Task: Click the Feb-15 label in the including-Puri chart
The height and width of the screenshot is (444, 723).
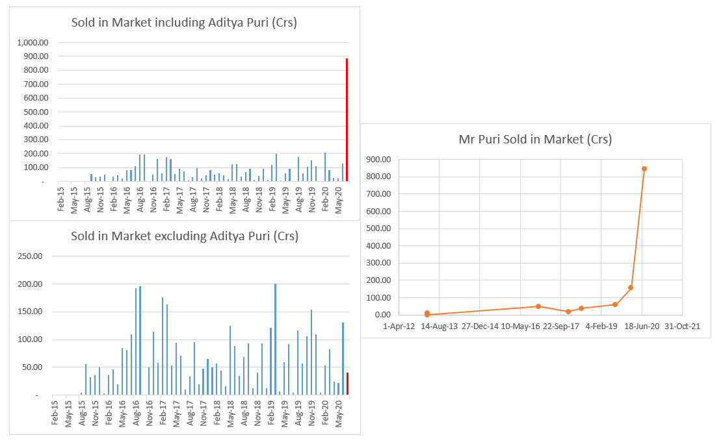Action: pos(61,199)
